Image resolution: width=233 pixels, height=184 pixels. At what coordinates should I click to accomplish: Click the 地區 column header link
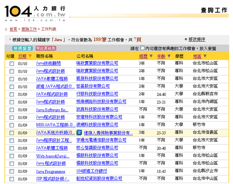[197, 56]
